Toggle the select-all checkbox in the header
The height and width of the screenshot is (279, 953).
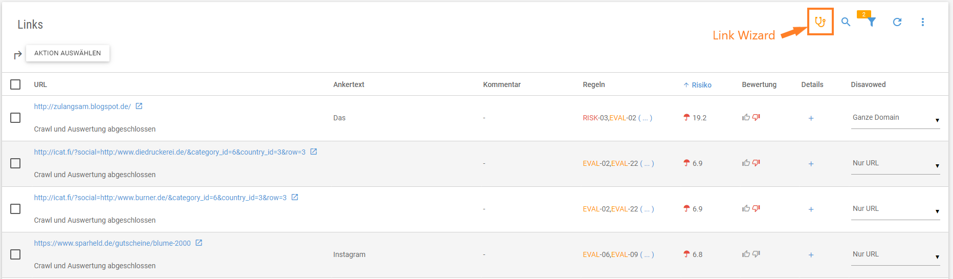click(x=15, y=84)
